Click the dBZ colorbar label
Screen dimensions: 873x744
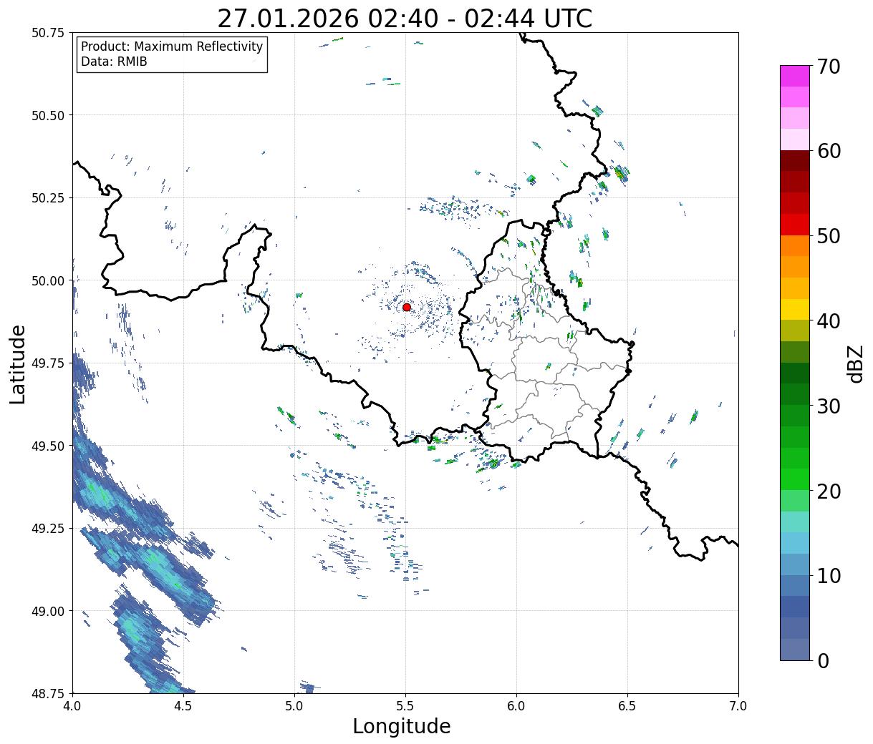855,363
